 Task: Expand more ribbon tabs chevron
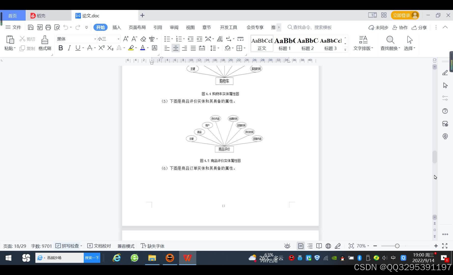click(279, 27)
